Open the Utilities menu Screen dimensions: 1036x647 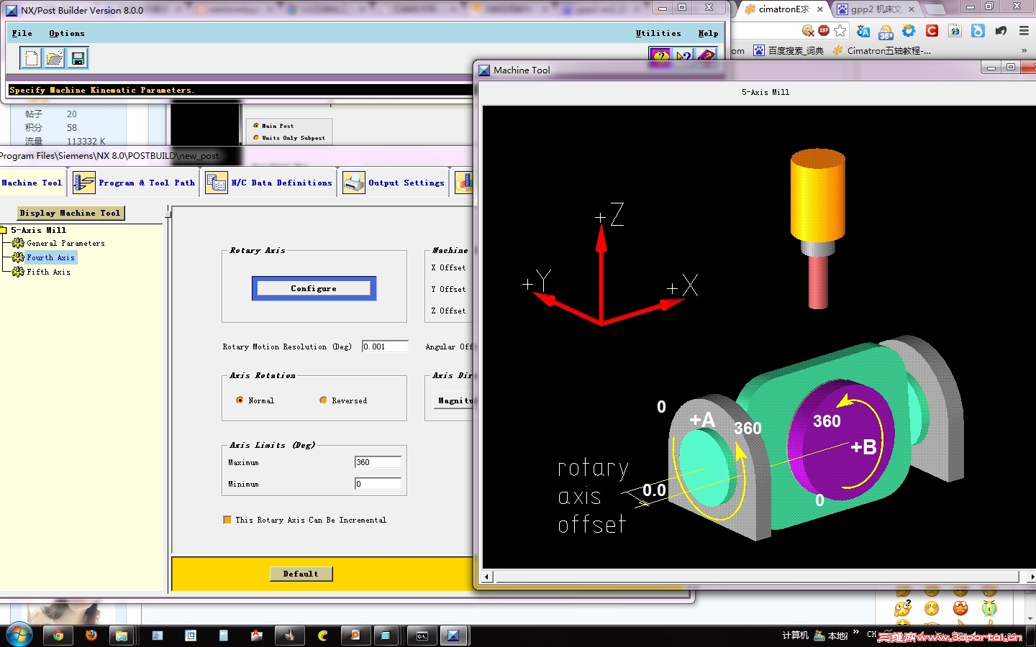click(x=658, y=33)
